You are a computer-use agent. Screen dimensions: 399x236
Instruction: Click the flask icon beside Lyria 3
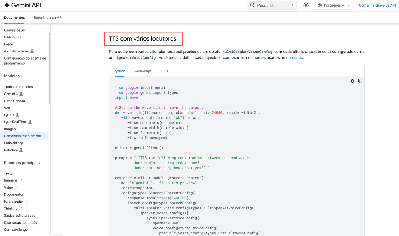[17, 115]
